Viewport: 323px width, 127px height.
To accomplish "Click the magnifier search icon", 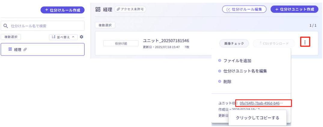I will pos(5,26).
